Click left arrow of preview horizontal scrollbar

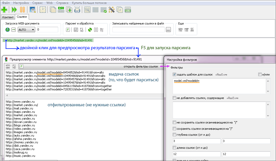7,95
